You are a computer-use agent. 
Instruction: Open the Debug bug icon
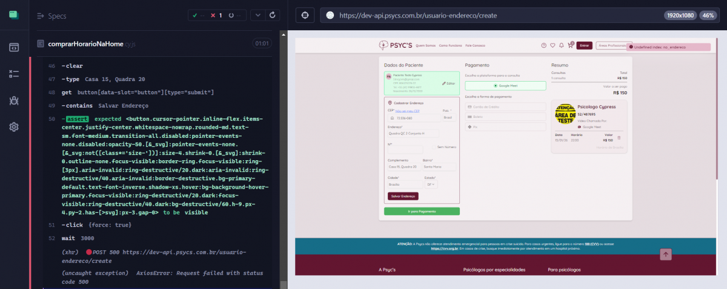(14, 100)
